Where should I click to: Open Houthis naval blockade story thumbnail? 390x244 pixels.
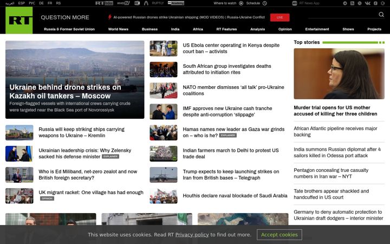point(164,196)
